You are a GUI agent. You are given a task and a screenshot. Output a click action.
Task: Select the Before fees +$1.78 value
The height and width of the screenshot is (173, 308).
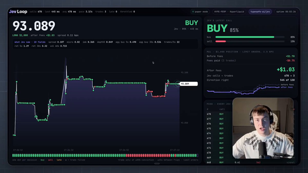point(290,56)
